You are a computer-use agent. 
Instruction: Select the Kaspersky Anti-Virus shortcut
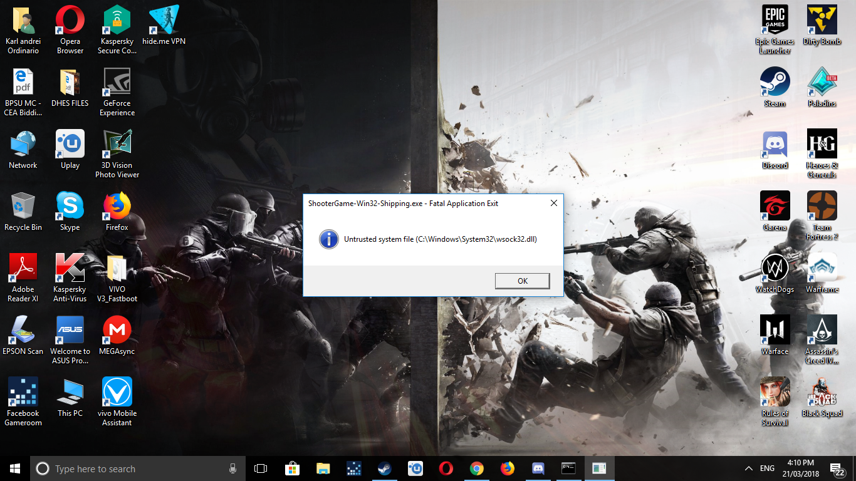click(70, 278)
